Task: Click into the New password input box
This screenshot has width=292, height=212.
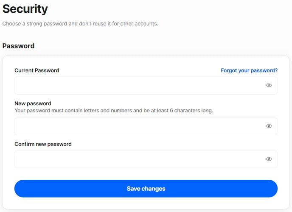Action: [x=146, y=126]
